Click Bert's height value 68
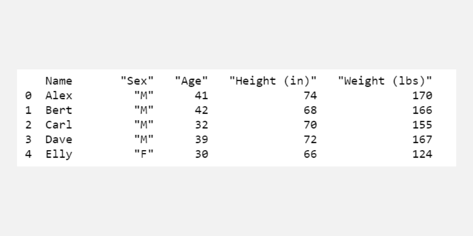The height and width of the screenshot is (236, 473). [310, 110]
